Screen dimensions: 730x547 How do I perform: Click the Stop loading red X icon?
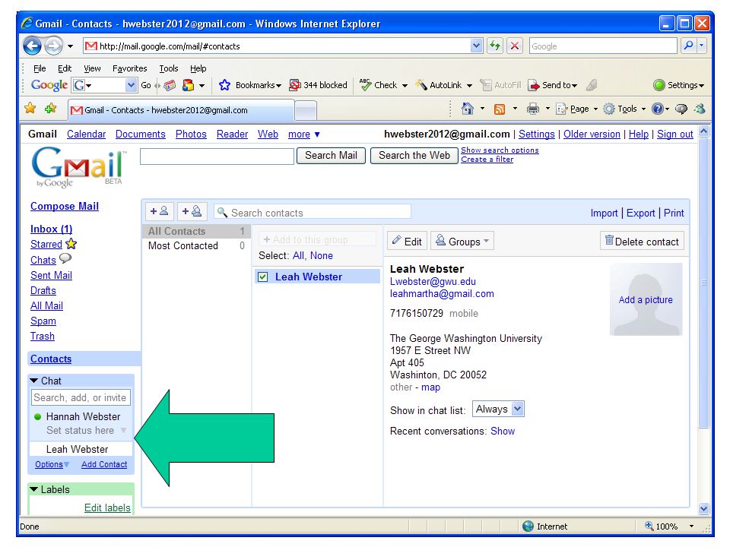(515, 46)
